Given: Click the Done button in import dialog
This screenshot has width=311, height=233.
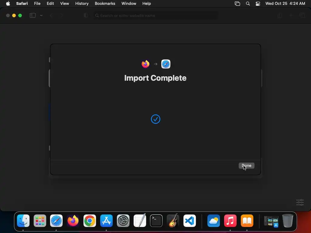Looking at the screenshot, I should pyautogui.click(x=246, y=166).
